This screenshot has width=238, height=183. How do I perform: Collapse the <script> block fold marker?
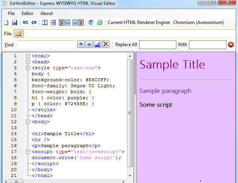(x=28, y=152)
